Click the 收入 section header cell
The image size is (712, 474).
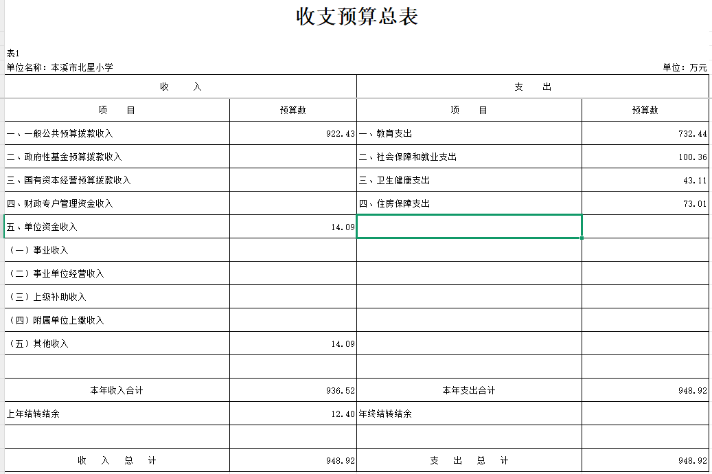pos(181,87)
